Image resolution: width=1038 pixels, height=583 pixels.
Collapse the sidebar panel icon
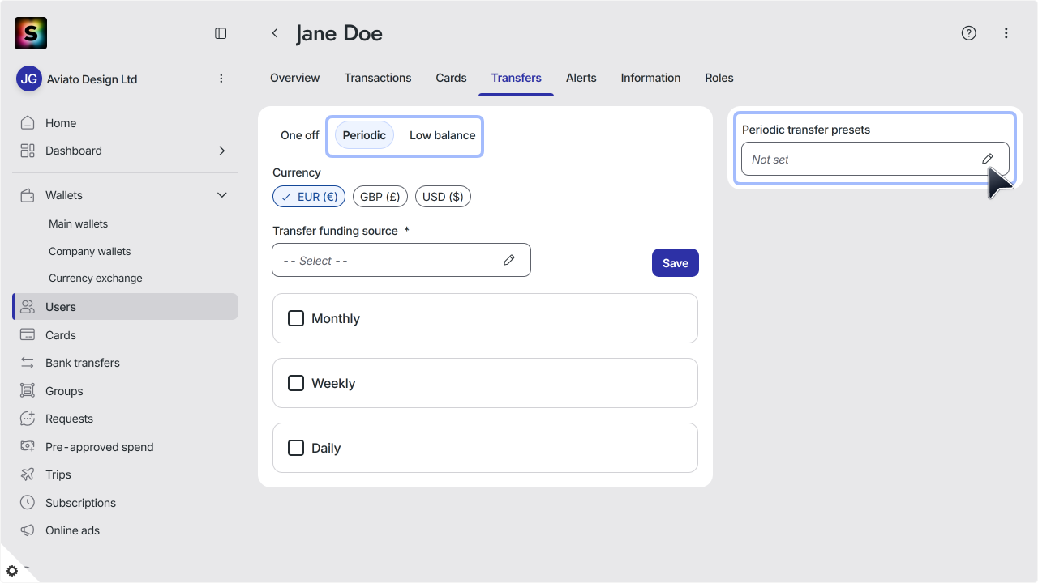point(221,33)
